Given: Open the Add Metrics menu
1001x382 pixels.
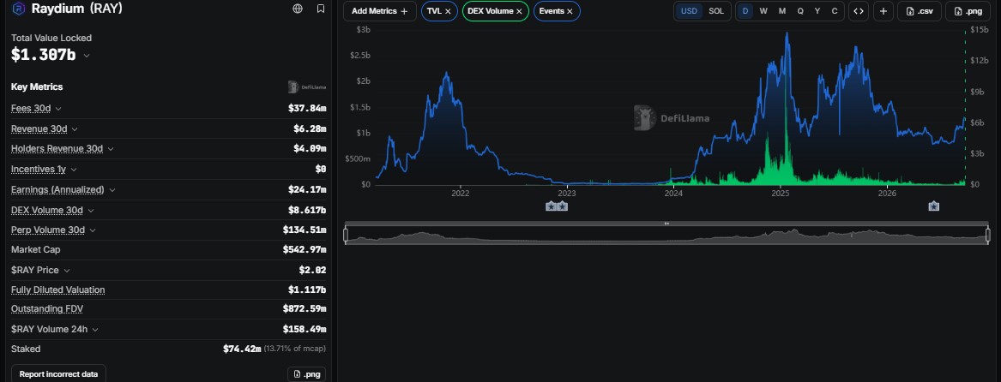Looking at the screenshot, I should (x=380, y=11).
